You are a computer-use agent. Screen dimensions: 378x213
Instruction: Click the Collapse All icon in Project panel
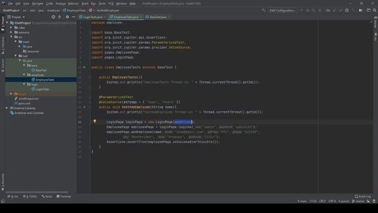click(60, 17)
